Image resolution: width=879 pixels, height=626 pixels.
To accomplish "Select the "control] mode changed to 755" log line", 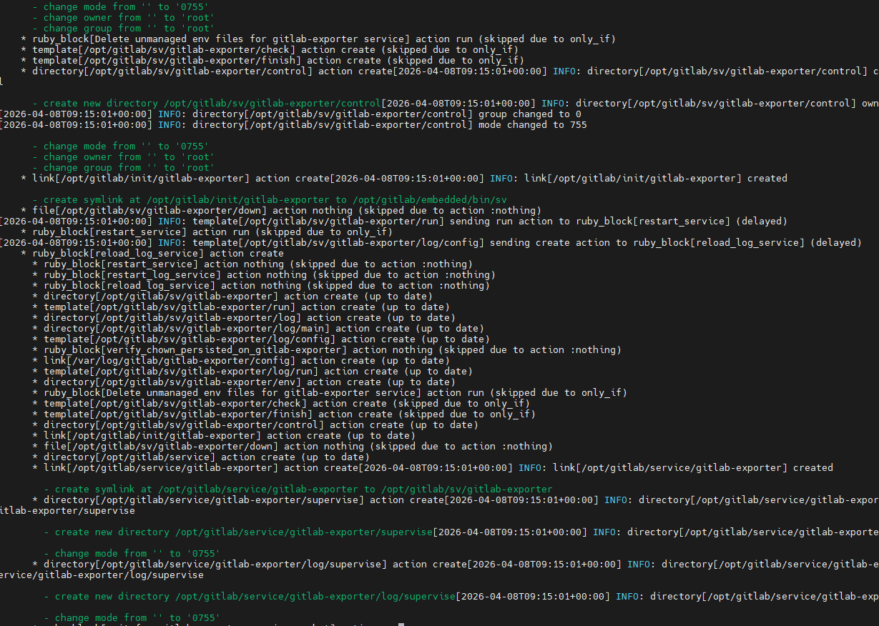I will coord(294,124).
